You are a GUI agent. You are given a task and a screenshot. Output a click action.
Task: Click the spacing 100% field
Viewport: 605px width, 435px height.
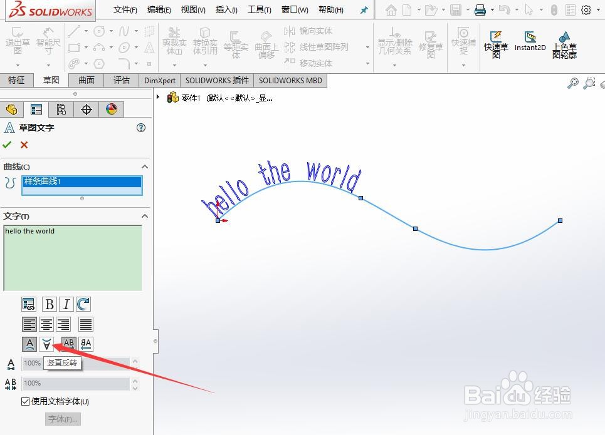coord(76,384)
